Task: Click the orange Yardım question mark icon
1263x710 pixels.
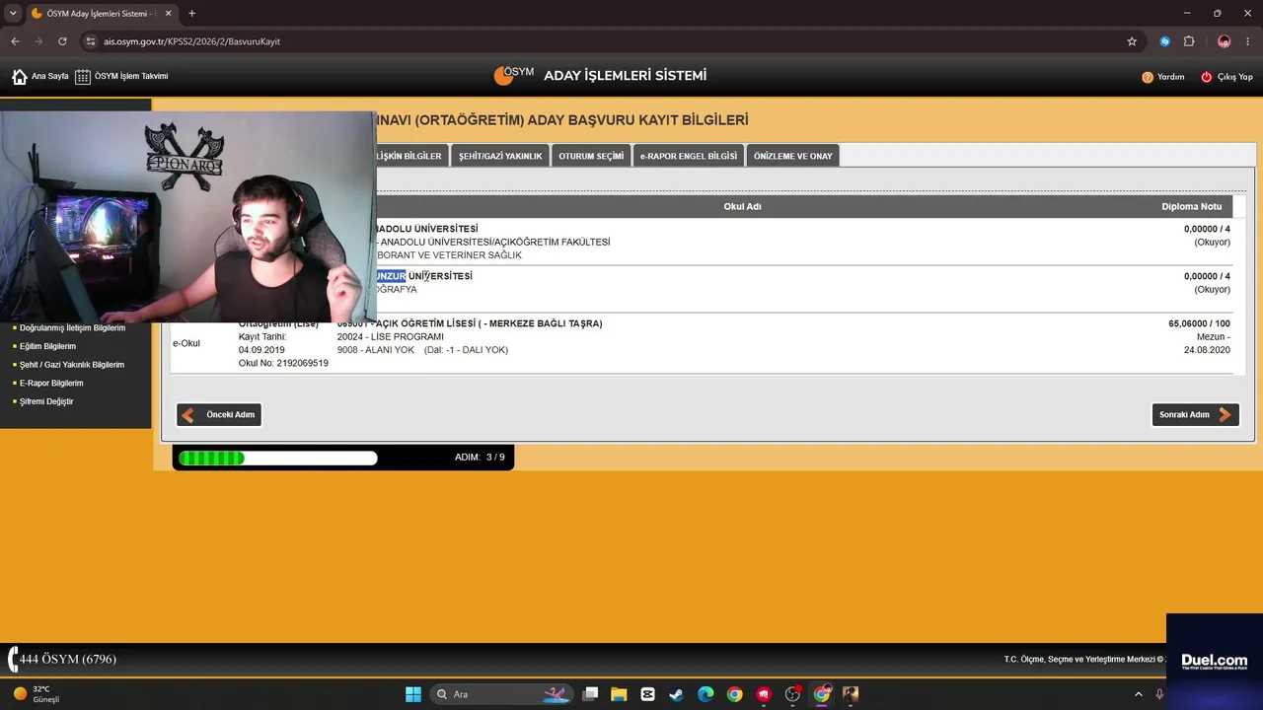Action: point(1148,77)
